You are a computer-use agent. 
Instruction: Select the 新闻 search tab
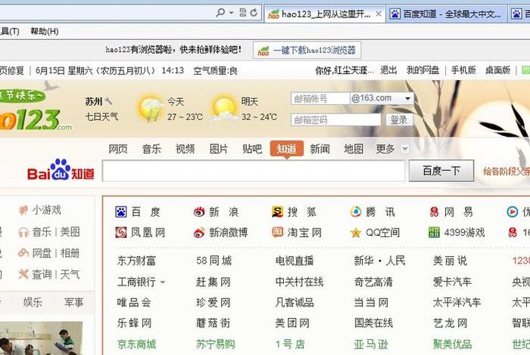click(320, 149)
